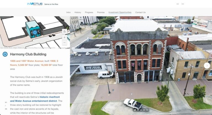This screenshot has height=115, width=212.
Task: Select the fifth photo carousel dot
Action: (147, 110)
